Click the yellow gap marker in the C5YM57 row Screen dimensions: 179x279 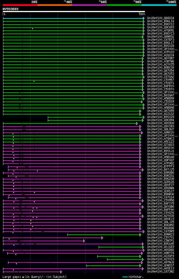pyautogui.click(x=34, y=81)
